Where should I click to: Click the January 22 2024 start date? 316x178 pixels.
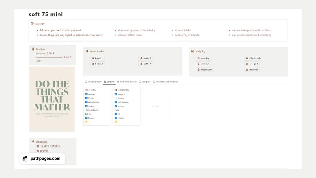[x=45, y=54]
